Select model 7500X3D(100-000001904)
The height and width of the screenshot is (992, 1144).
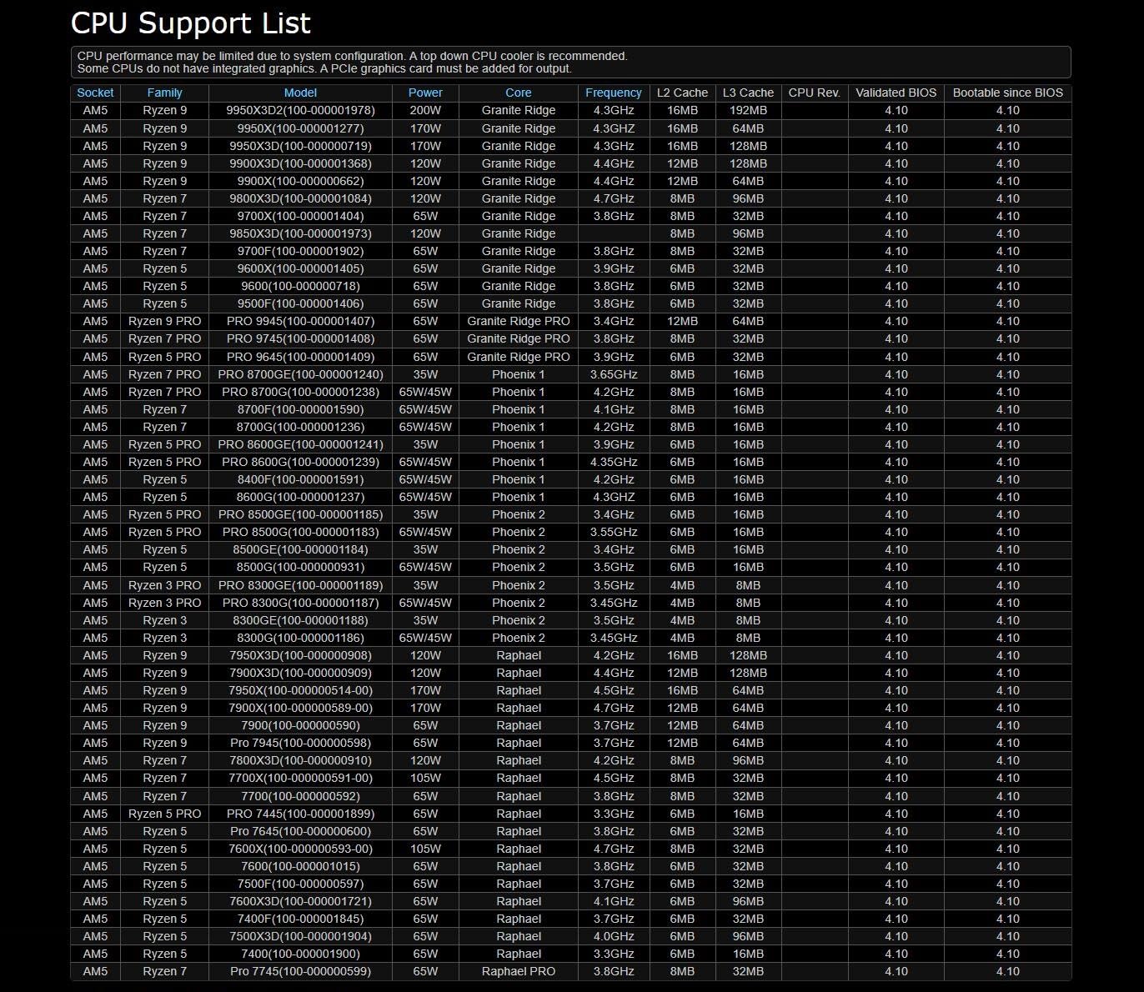pyautogui.click(x=300, y=936)
